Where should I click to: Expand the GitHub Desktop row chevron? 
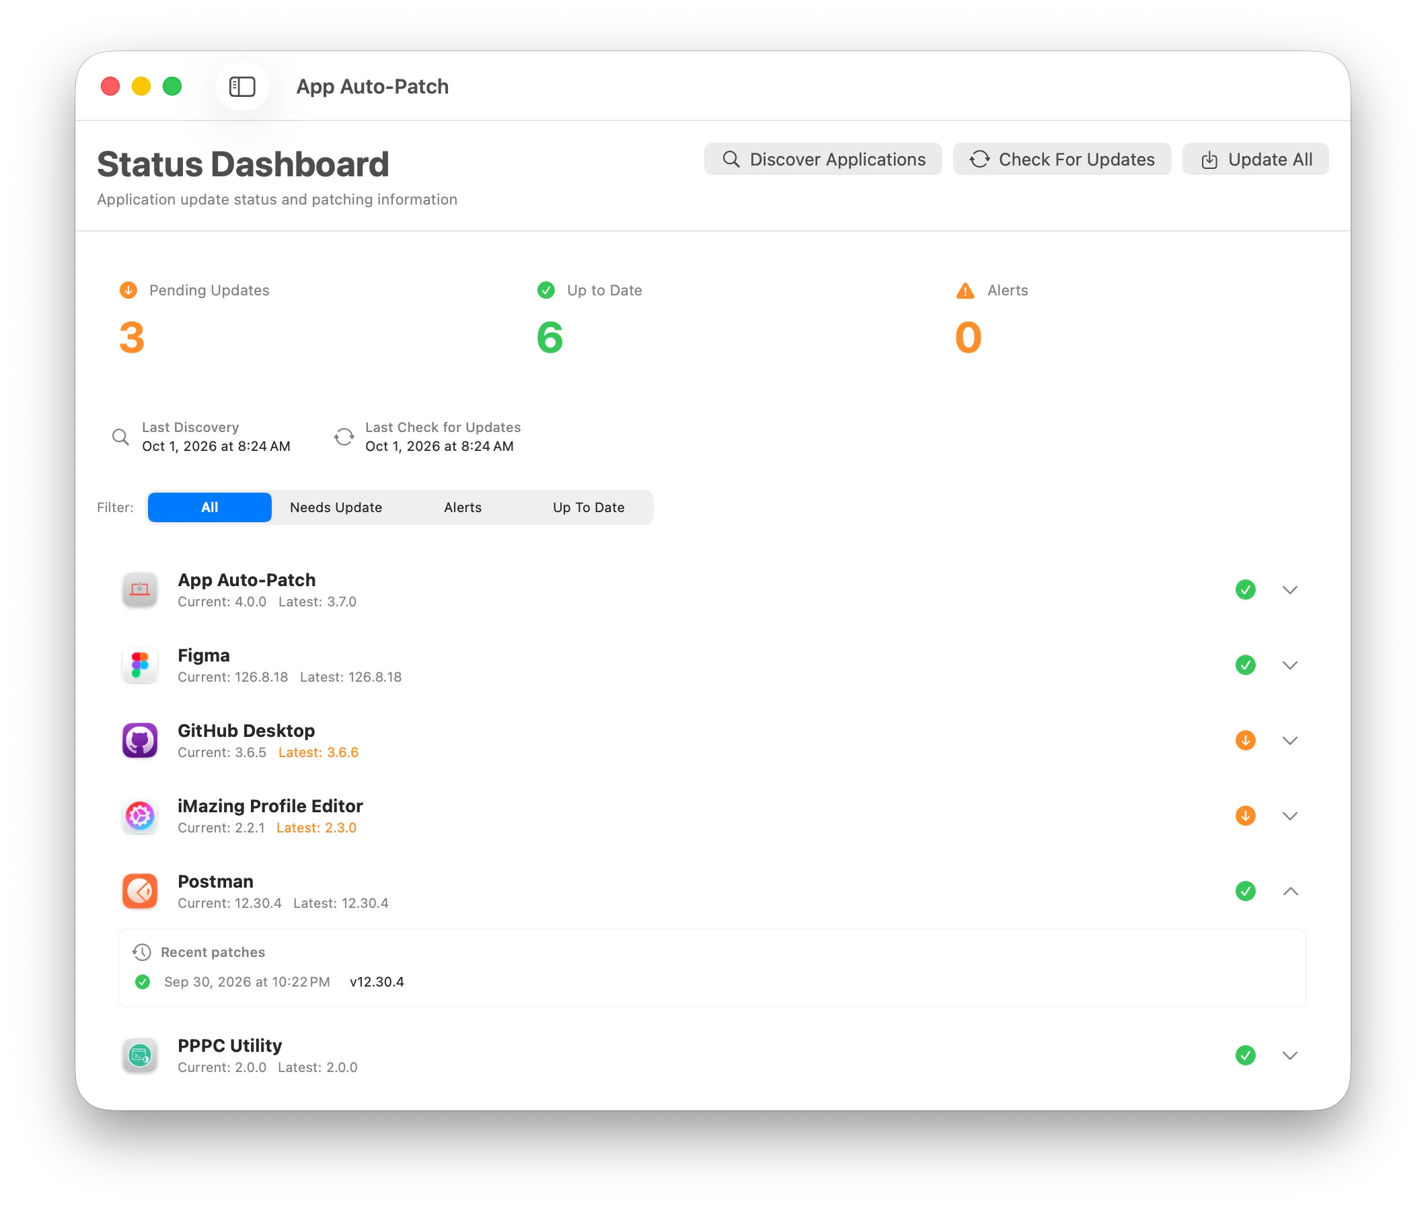(x=1290, y=741)
